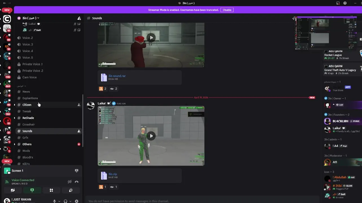Screen dimensions: 362x203
Task: Add the orange reaction with count 1
Action: [x=103, y=187]
